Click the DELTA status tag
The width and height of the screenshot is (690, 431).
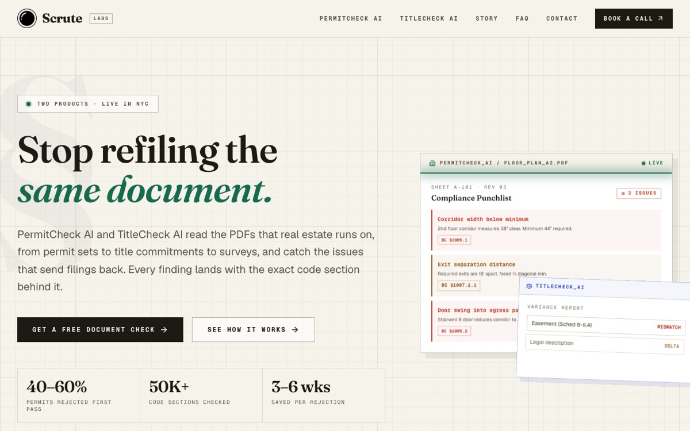coord(672,346)
